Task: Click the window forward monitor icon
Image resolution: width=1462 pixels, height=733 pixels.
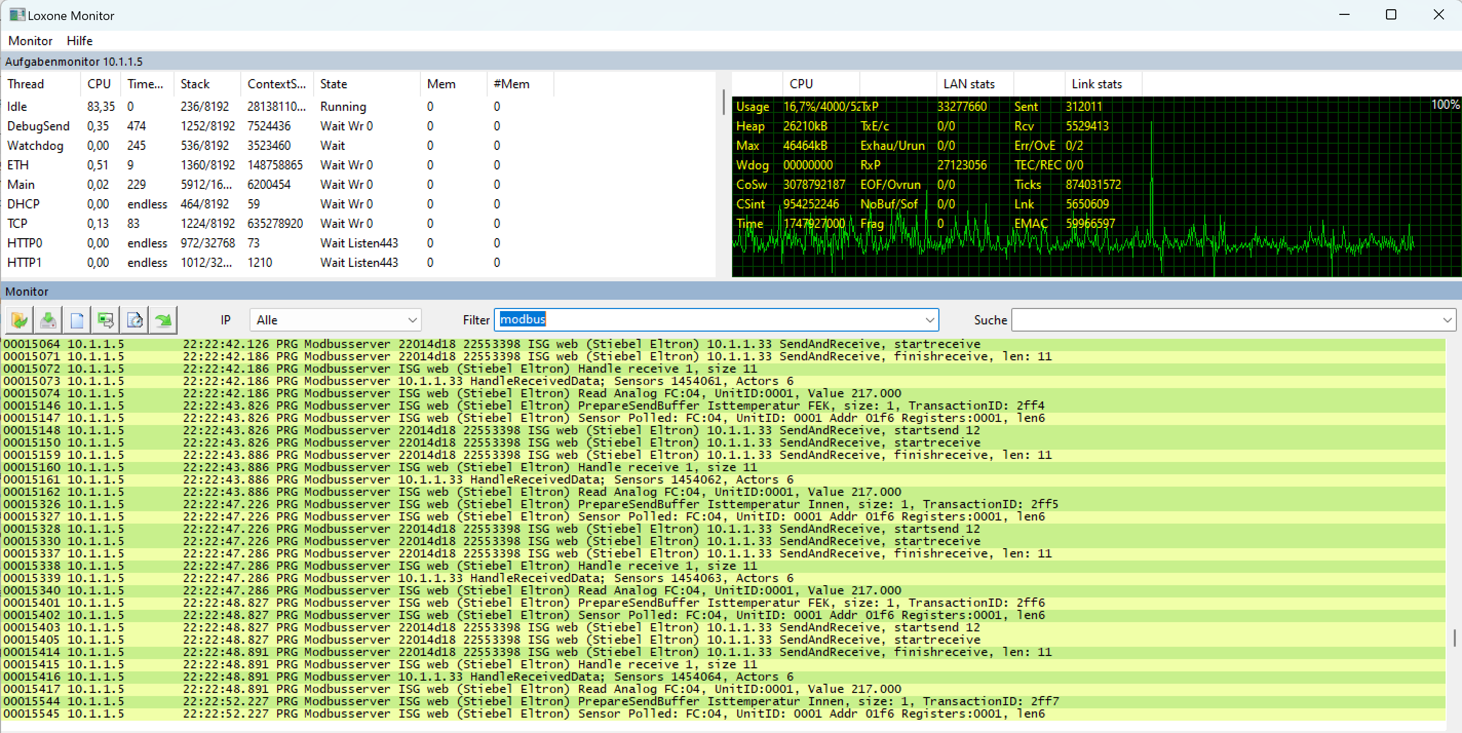Action: click(x=106, y=320)
